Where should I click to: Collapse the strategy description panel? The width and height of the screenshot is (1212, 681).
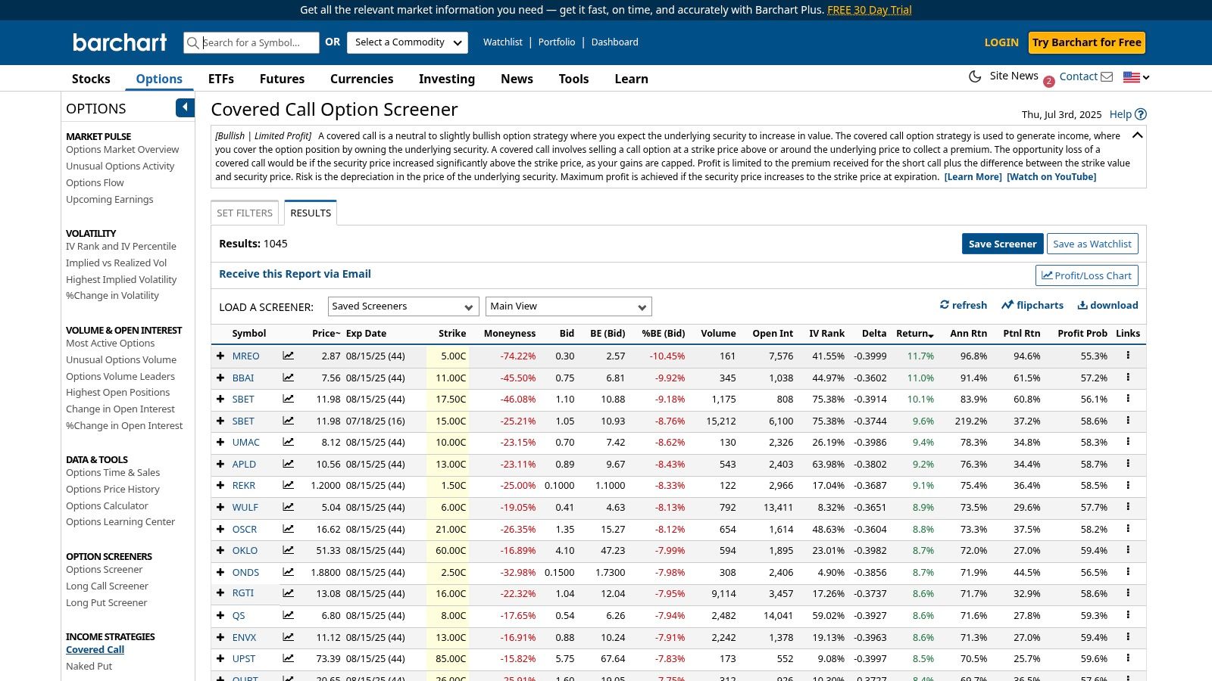point(1137,135)
